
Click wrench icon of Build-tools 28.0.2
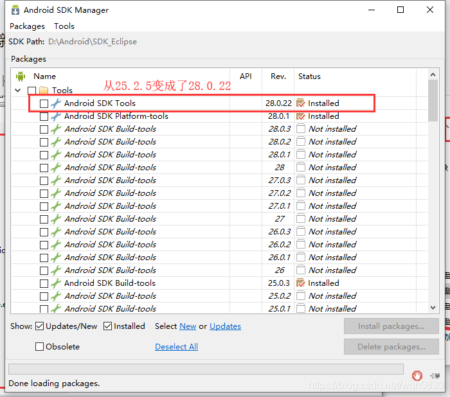(x=56, y=142)
